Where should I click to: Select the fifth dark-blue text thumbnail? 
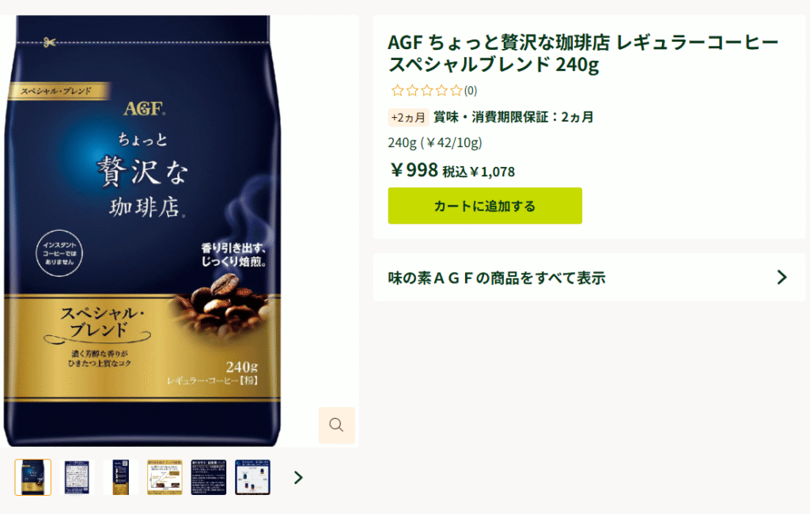209,478
